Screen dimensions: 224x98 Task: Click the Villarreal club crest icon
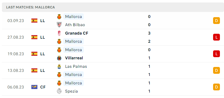(x=59, y=58)
